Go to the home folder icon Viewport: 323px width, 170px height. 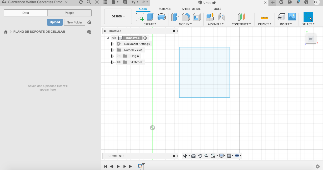6,32
